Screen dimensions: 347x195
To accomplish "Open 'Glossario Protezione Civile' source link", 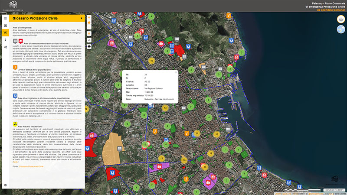I will pos(31,166).
